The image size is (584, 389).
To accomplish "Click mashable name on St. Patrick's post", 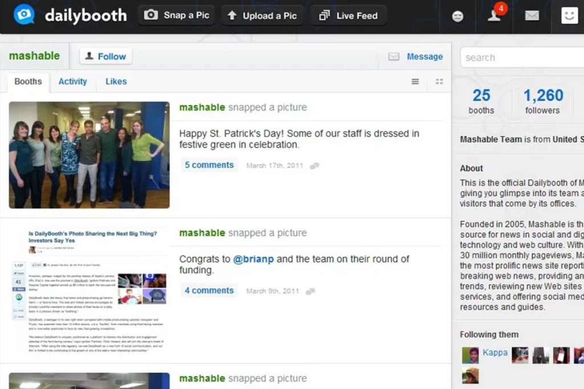I will click(x=202, y=108).
